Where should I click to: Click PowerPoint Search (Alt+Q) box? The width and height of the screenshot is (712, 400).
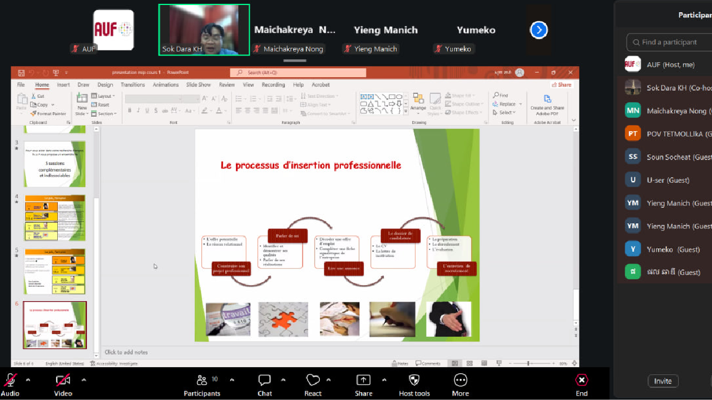pyautogui.click(x=298, y=73)
